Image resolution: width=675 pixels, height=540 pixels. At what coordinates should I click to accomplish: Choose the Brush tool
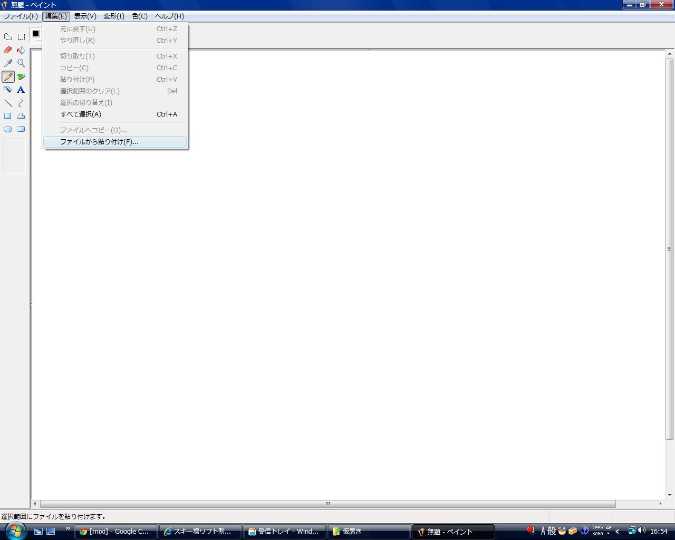click(x=21, y=76)
